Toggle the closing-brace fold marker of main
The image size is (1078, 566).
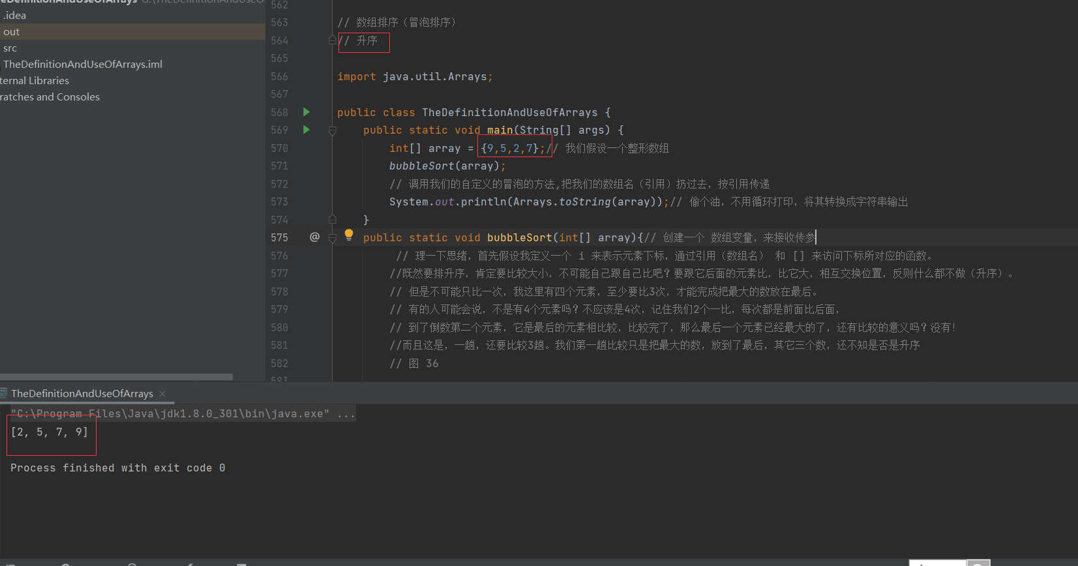333,220
